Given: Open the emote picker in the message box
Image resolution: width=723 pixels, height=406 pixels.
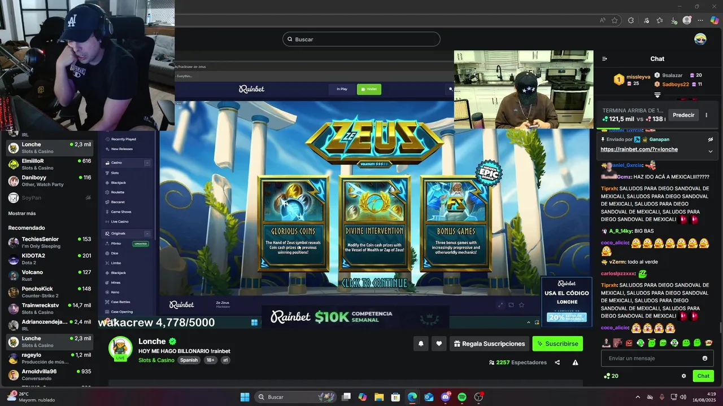Looking at the screenshot, I should point(705,358).
